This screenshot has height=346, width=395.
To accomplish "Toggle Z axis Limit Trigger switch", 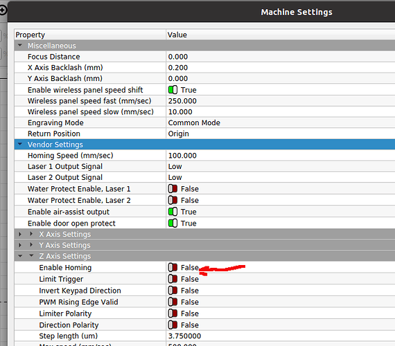I will coord(173,279).
